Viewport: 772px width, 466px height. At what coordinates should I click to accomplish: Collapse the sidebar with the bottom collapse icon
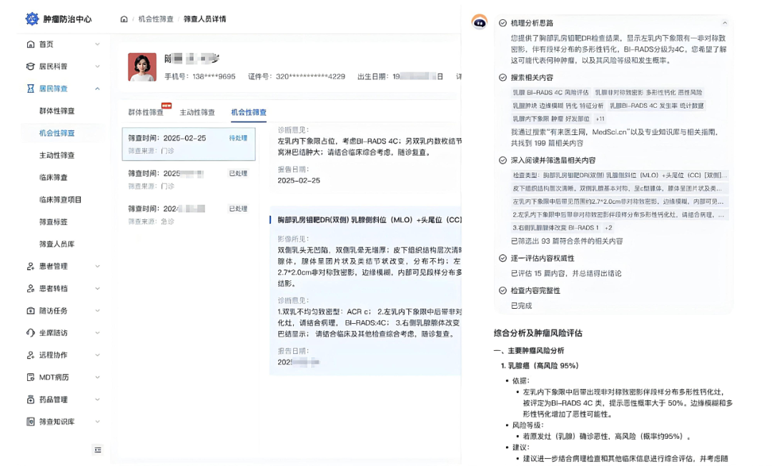(x=98, y=450)
